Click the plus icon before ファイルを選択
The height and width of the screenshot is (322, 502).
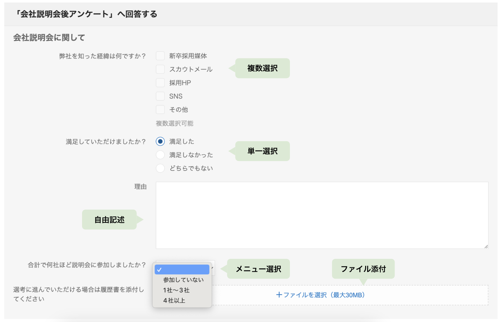[279, 295]
